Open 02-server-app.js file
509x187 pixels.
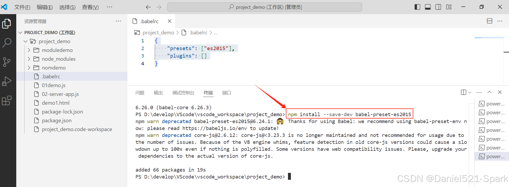coord(72,94)
